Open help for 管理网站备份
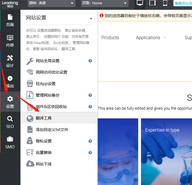Viewport: 192px width, 185px height. pyautogui.click(x=90, y=95)
